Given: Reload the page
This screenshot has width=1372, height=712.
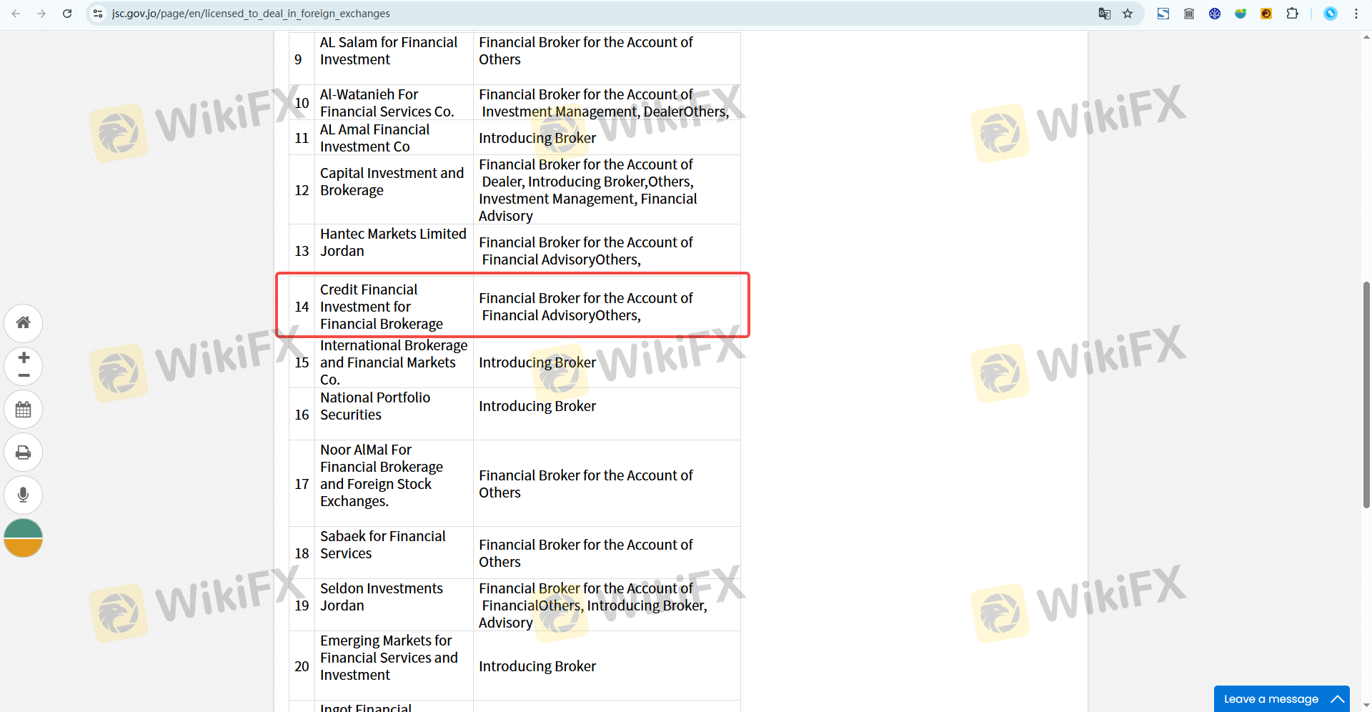Looking at the screenshot, I should pos(67,14).
